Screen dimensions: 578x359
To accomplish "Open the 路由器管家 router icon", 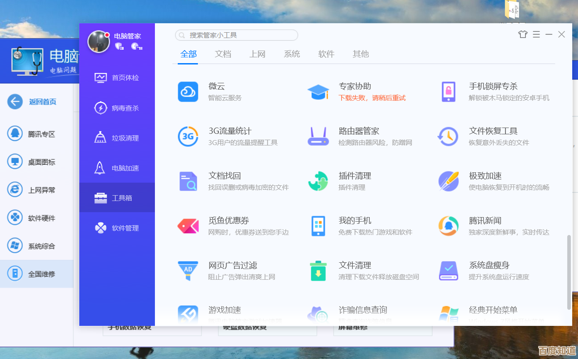I will [318, 137].
